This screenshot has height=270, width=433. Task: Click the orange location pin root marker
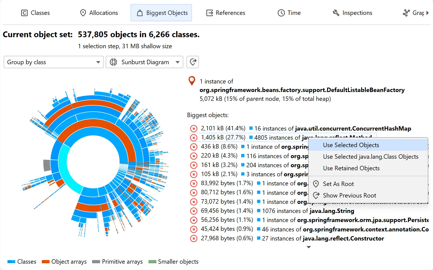192,81
